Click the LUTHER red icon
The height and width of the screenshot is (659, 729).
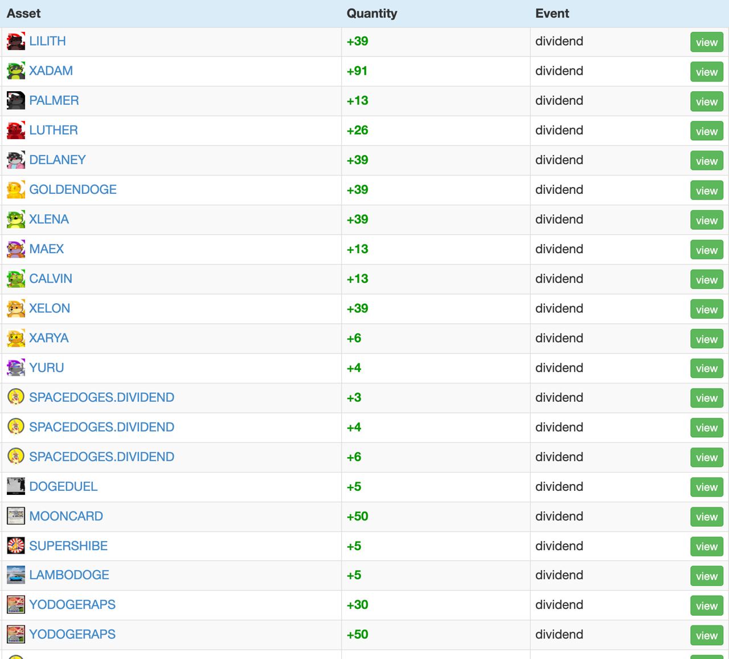tap(16, 131)
